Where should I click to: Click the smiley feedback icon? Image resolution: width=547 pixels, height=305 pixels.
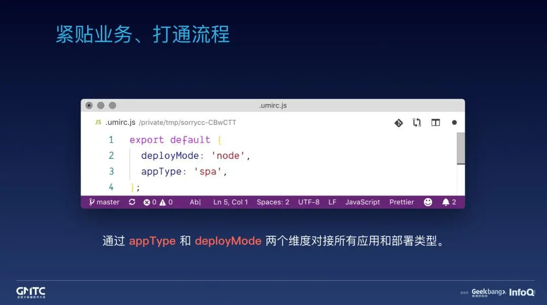[428, 202]
